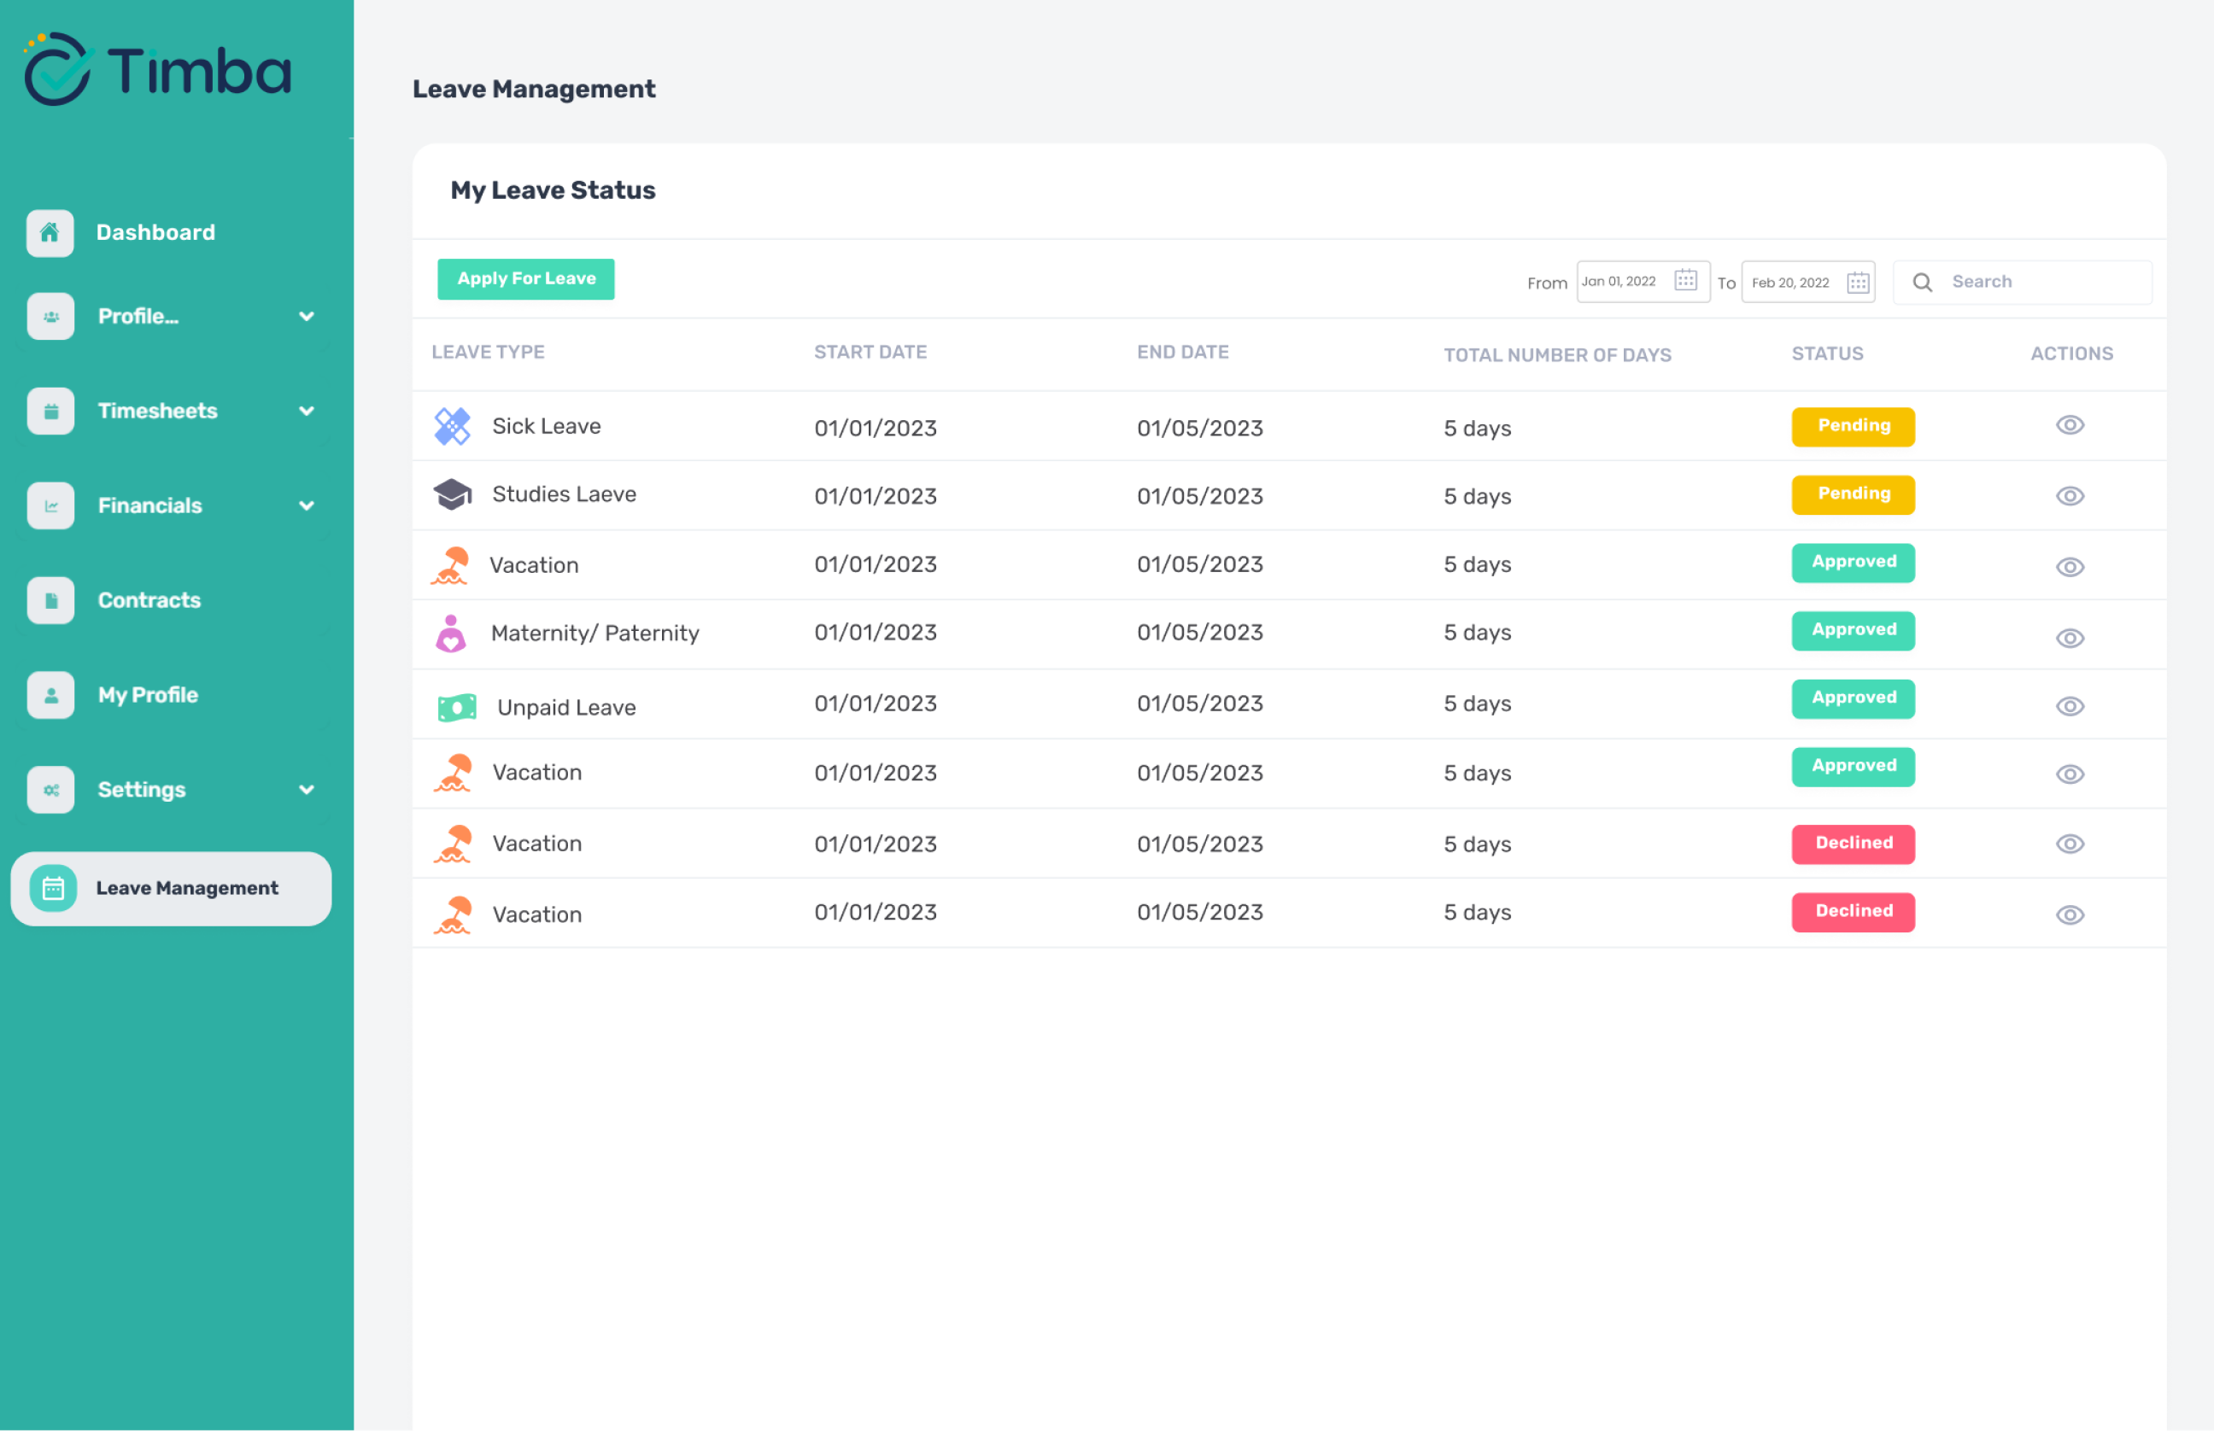
Task: View details of Sick Leave row
Action: 2069,425
